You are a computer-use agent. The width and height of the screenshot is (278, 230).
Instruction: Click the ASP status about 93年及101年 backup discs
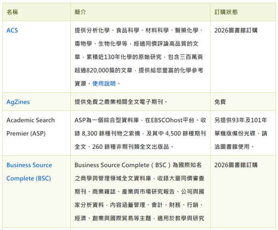point(240,133)
